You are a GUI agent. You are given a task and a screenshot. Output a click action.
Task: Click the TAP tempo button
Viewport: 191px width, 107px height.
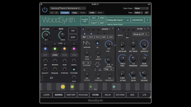coord(73,31)
